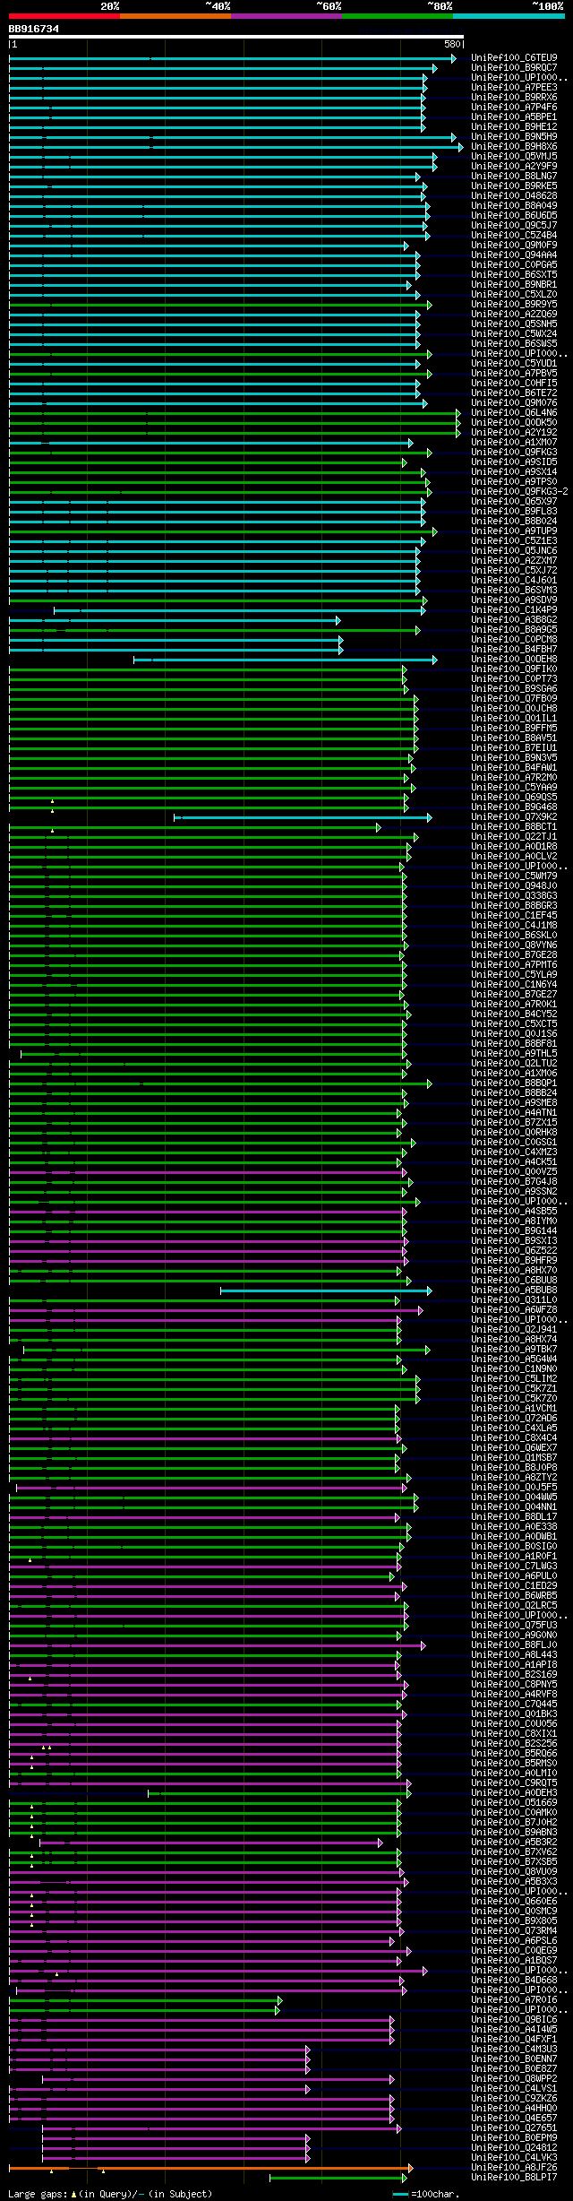Click the purple ~60% identity legend swatch
573x2201 pixels.
pos(286,16)
